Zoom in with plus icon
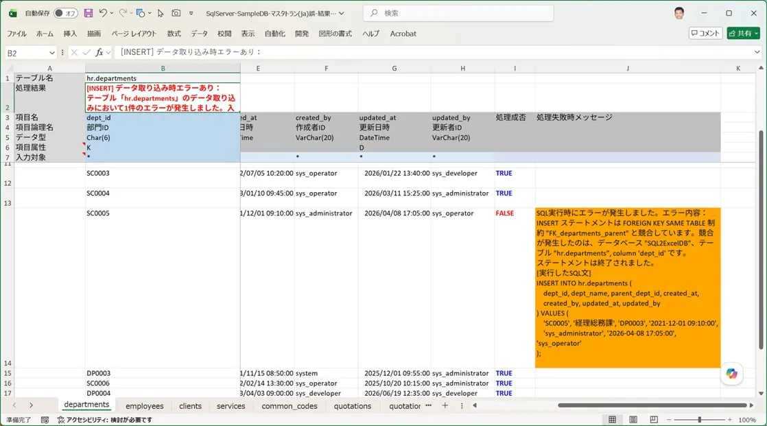 (x=730, y=420)
